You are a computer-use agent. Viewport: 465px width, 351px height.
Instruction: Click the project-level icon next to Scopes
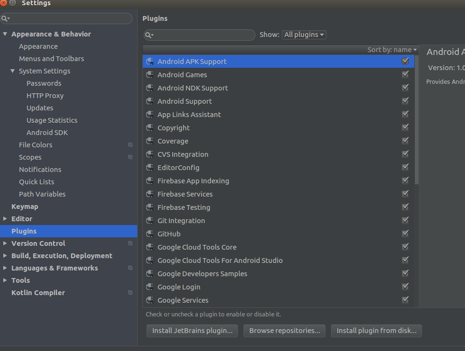(130, 157)
